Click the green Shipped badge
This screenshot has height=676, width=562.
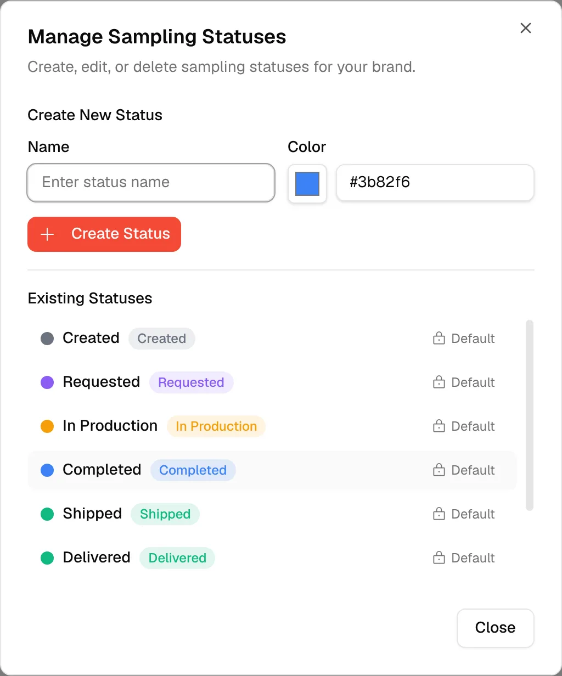coord(165,514)
